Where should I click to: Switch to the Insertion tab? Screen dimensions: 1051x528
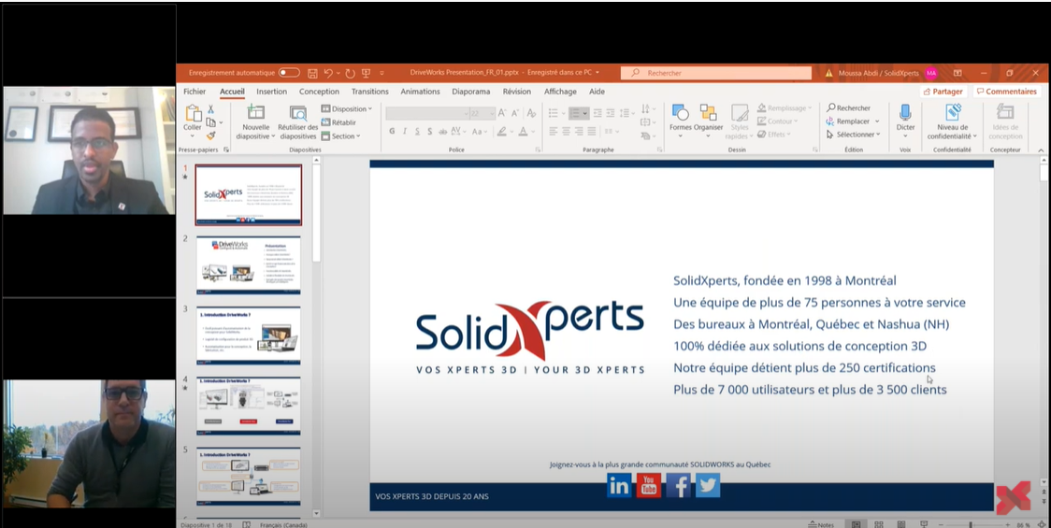point(271,92)
